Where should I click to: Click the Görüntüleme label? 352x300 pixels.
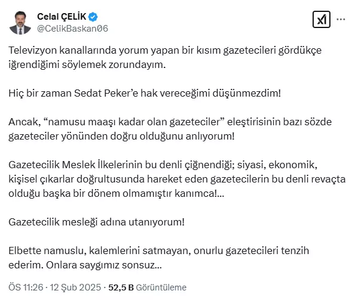[161, 287]
